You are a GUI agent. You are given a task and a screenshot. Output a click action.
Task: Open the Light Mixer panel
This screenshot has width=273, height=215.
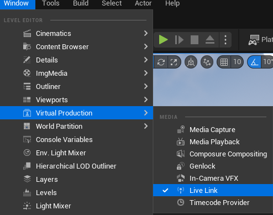76,206
